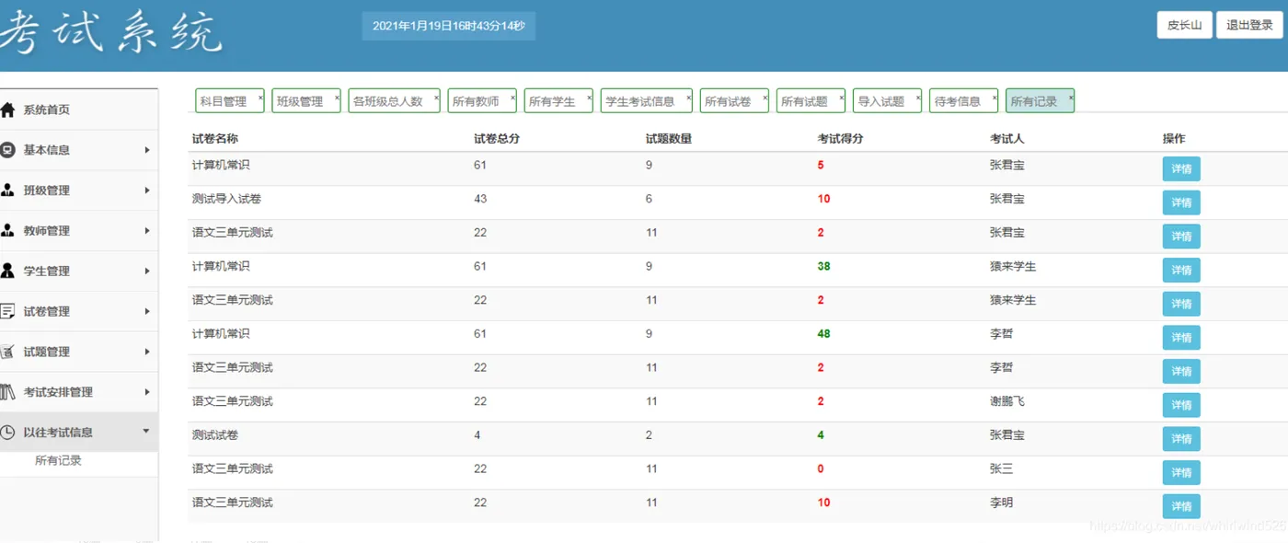This screenshot has height=543, width=1288.
Task: Click the 退出登录 logout button
Action: click(1249, 26)
